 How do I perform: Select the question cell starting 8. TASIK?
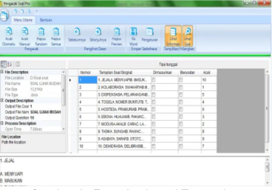[x=124, y=132]
